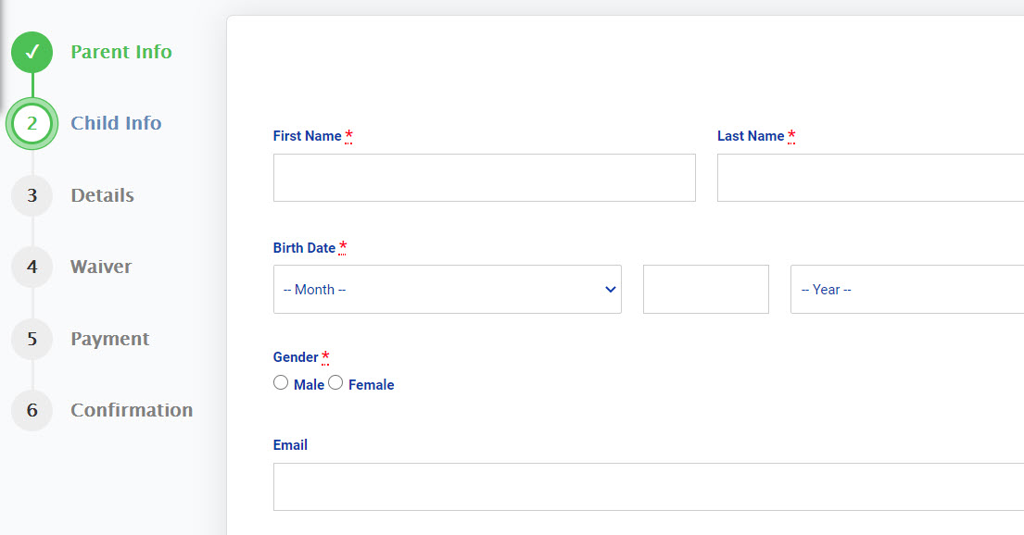
Task: Click the step 6 number circle
Action: click(x=32, y=410)
